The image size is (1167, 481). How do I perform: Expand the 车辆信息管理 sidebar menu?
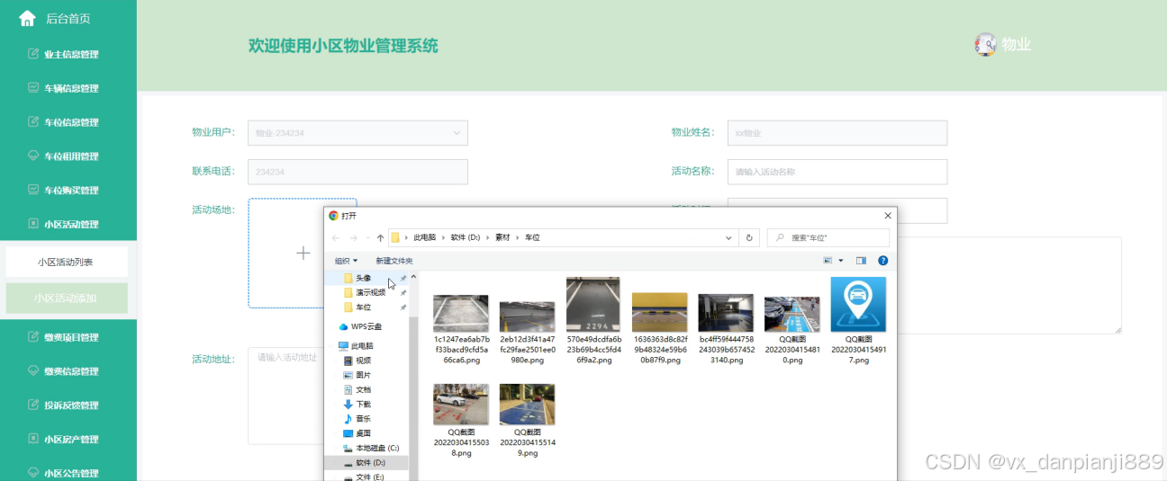point(68,88)
